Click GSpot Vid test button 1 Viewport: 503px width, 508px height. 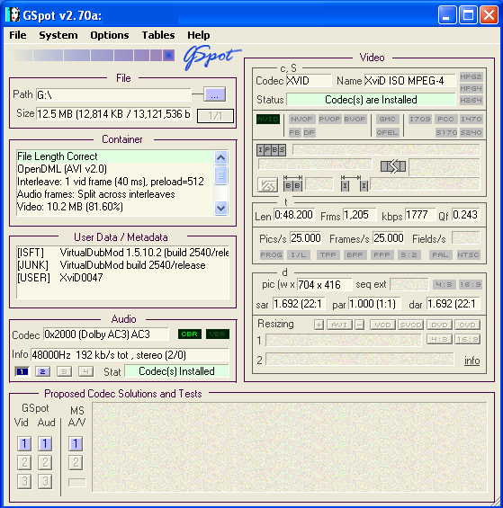pos(24,443)
